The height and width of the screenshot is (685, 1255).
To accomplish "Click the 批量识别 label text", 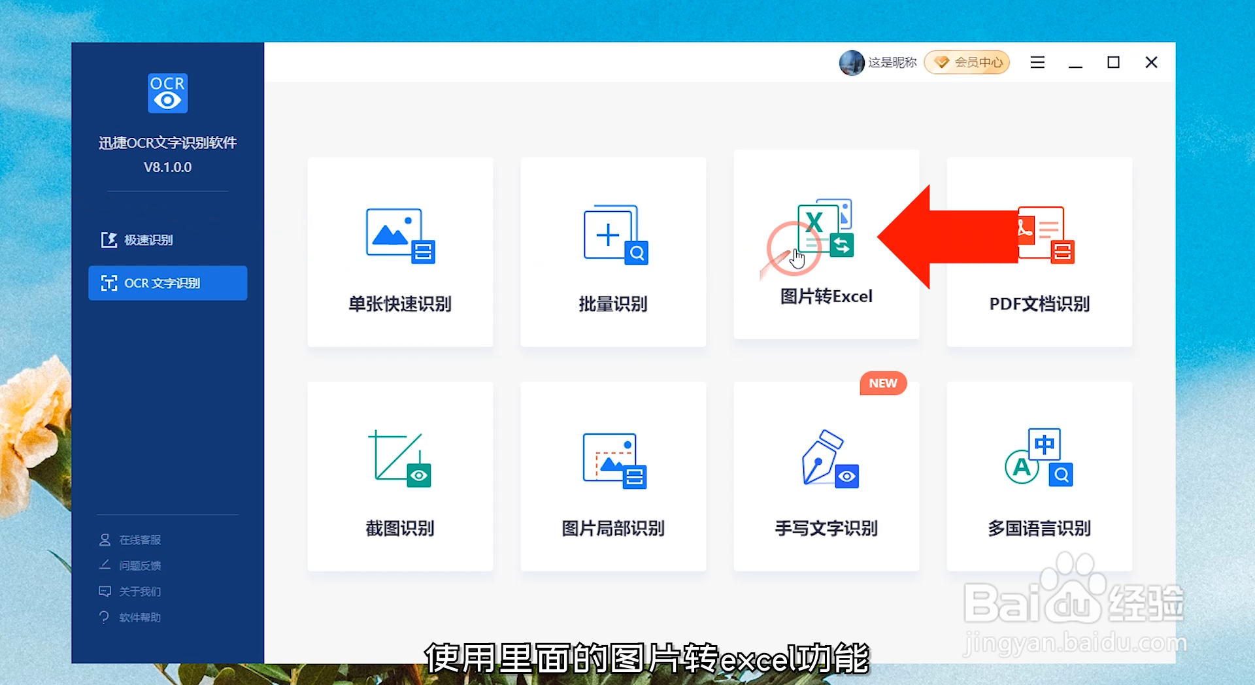I will tap(613, 304).
